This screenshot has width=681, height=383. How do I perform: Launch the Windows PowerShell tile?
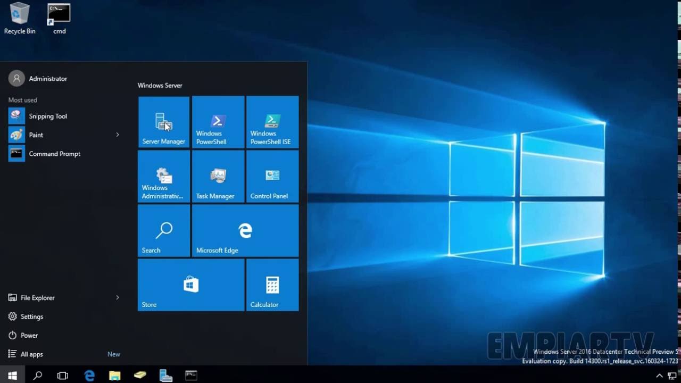click(218, 122)
